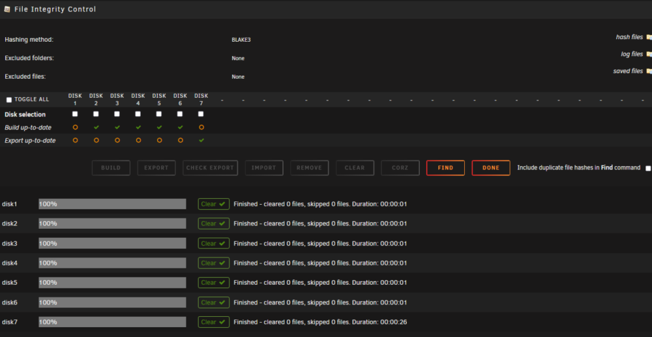
Task: Tick the TOGGLE ALL checkbox
Action: 9,100
